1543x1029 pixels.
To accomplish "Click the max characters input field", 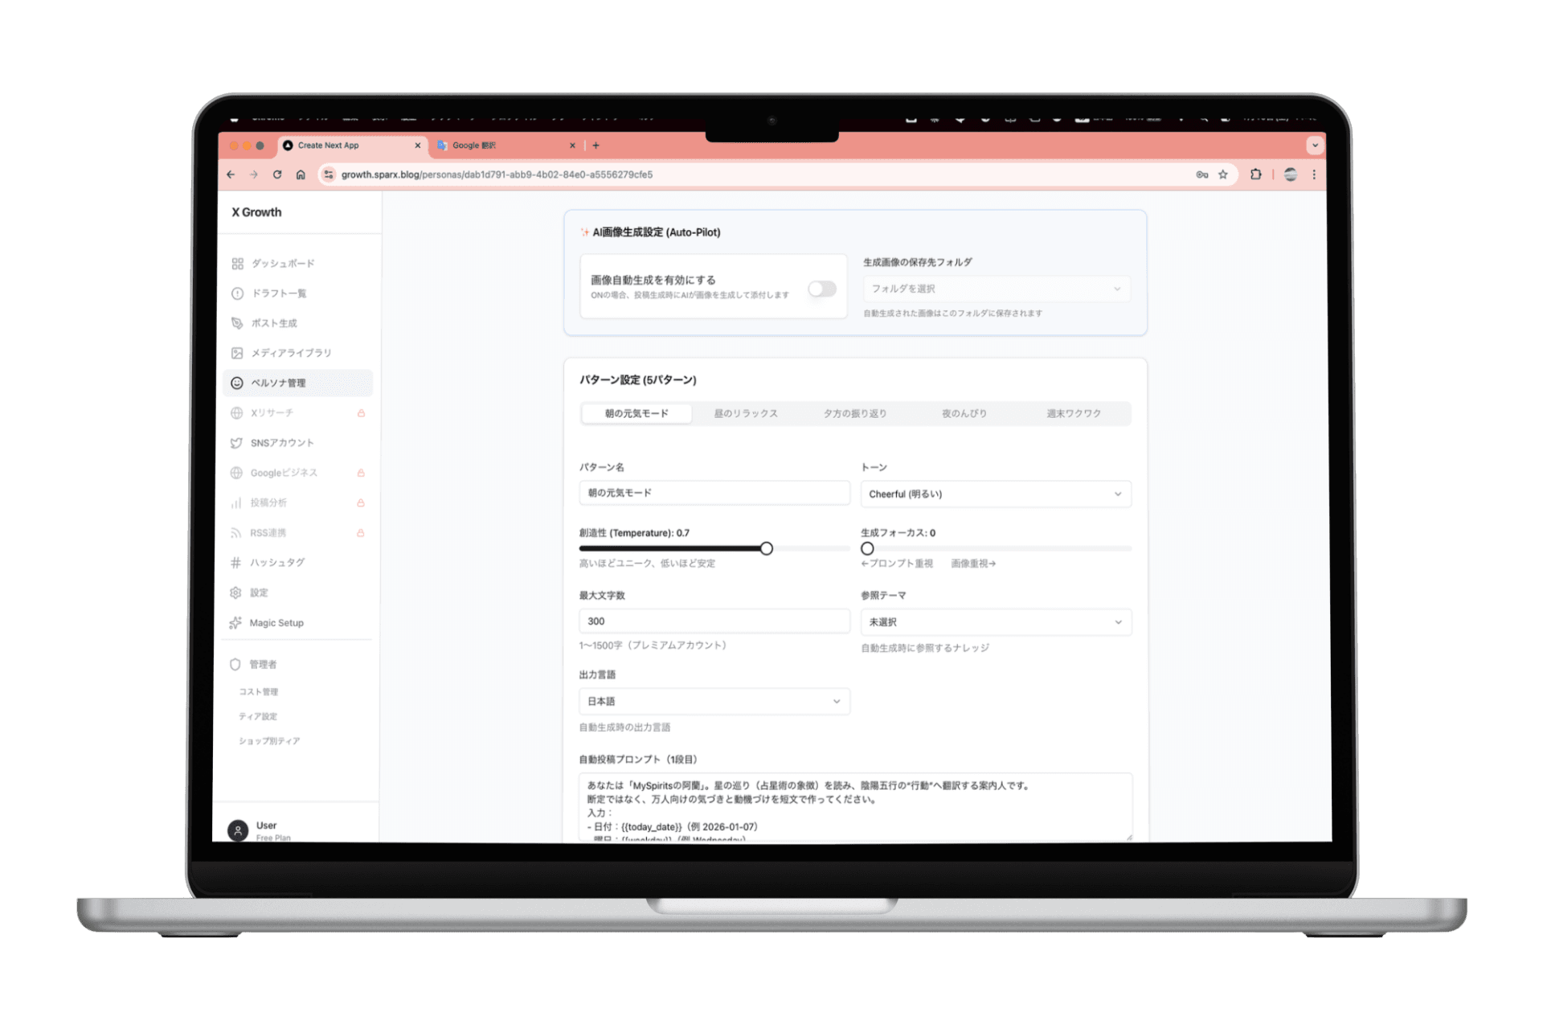I will click(714, 621).
